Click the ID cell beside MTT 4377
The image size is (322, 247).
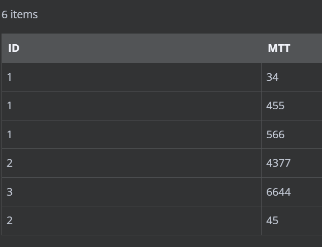[x=132, y=163]
